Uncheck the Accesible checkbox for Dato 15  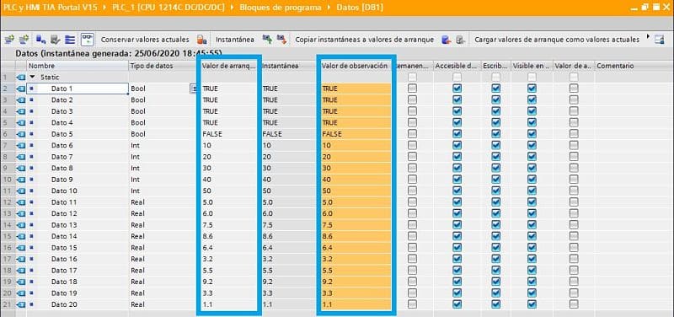coord(457,247)
